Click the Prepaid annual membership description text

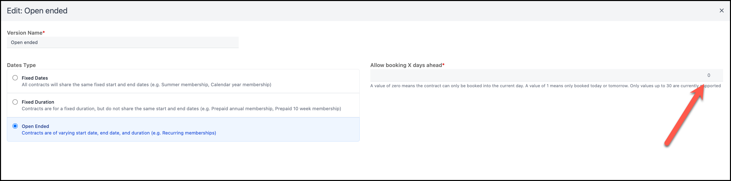tap(181, 109)
